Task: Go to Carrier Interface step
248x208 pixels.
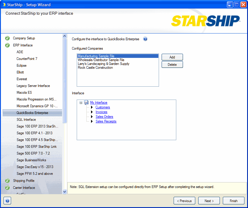Action: coord(24,188)
